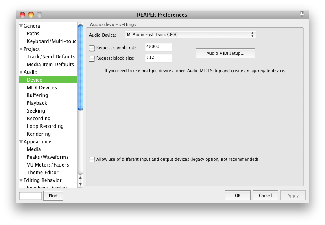Open Media Item Defaults page
Viewport: 325px width, 225px height.
[50, 65]
